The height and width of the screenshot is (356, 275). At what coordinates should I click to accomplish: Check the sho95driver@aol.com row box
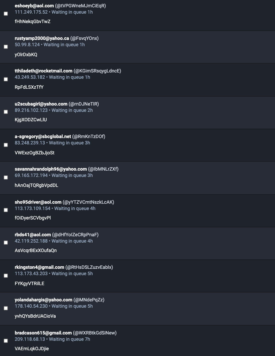(6, 210)
